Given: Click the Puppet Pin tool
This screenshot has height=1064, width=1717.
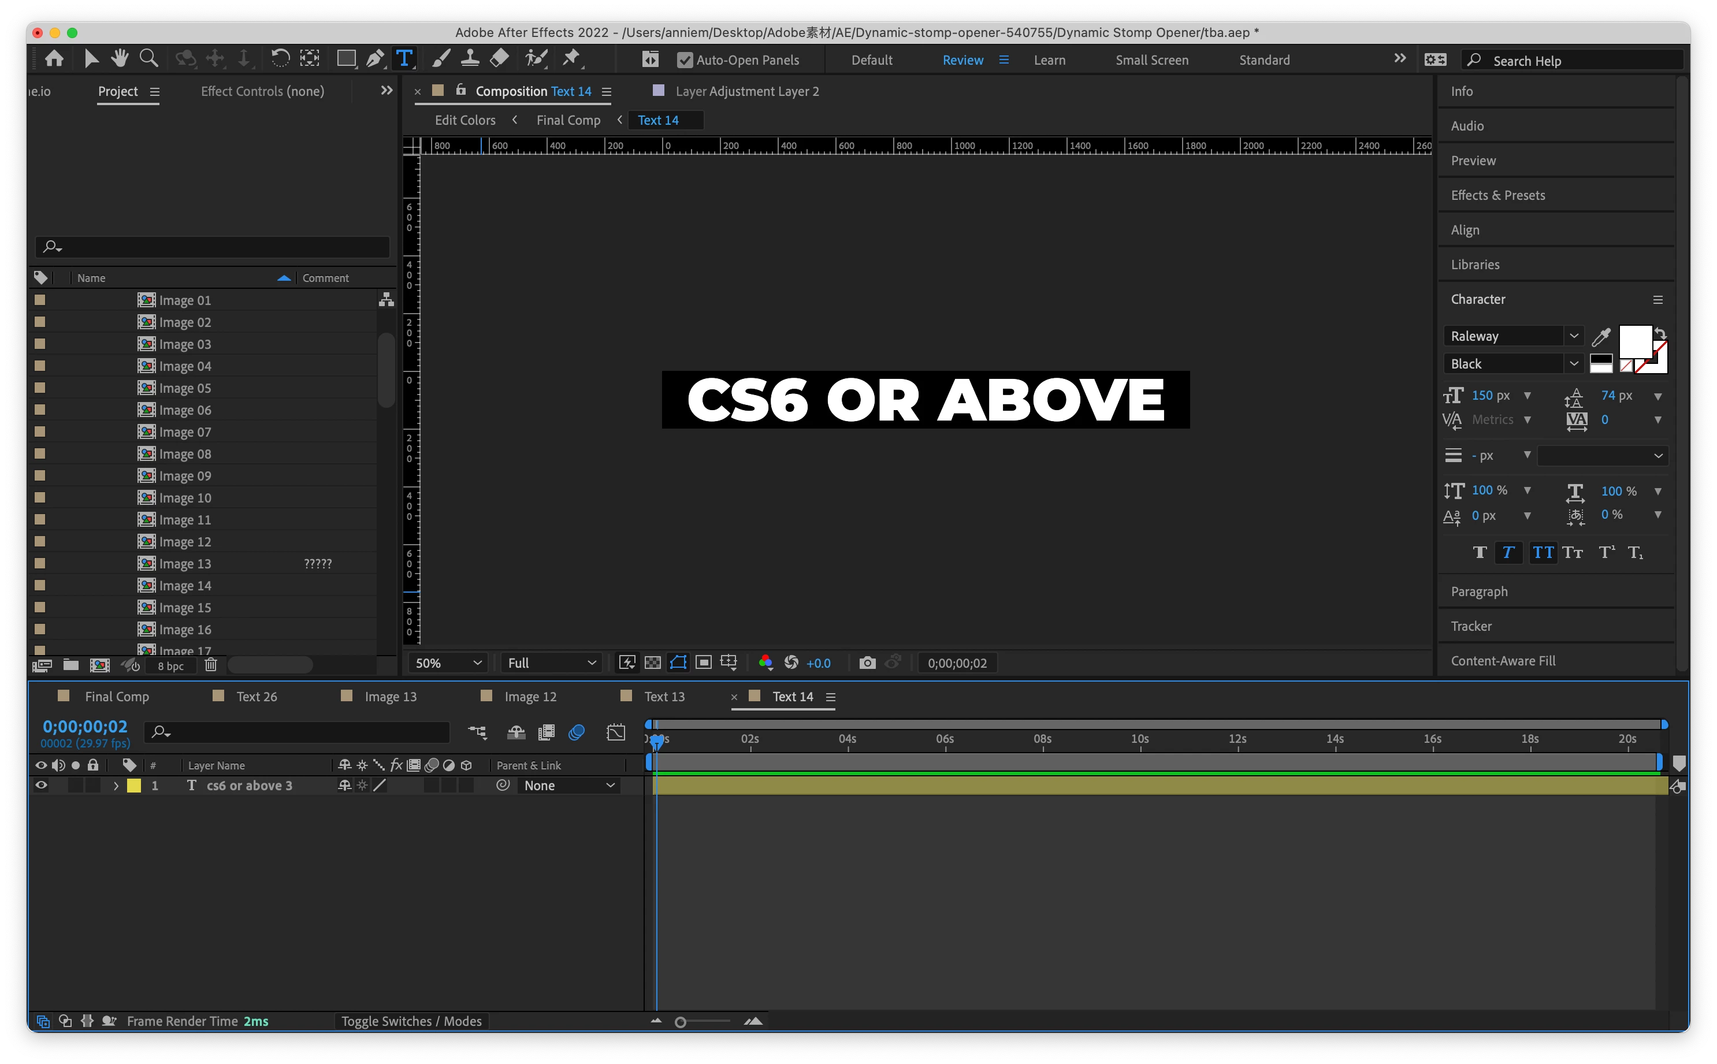Looking at the screenshot, I should (x=571, y=58).
